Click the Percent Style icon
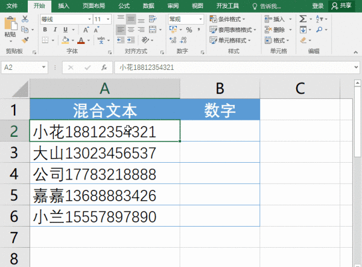The height and width of the screenshot is (267, 362). [189, 30]
